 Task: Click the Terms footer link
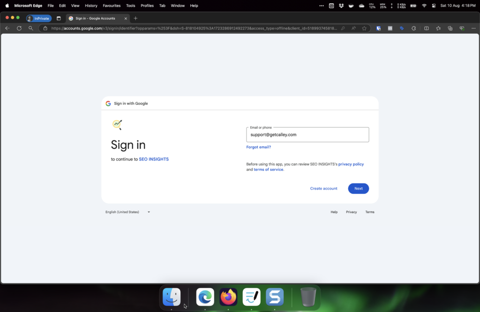(x=370, y=212)
